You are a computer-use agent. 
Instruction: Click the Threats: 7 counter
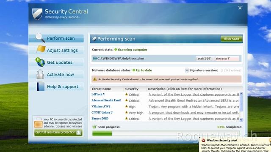pos(227,58)
